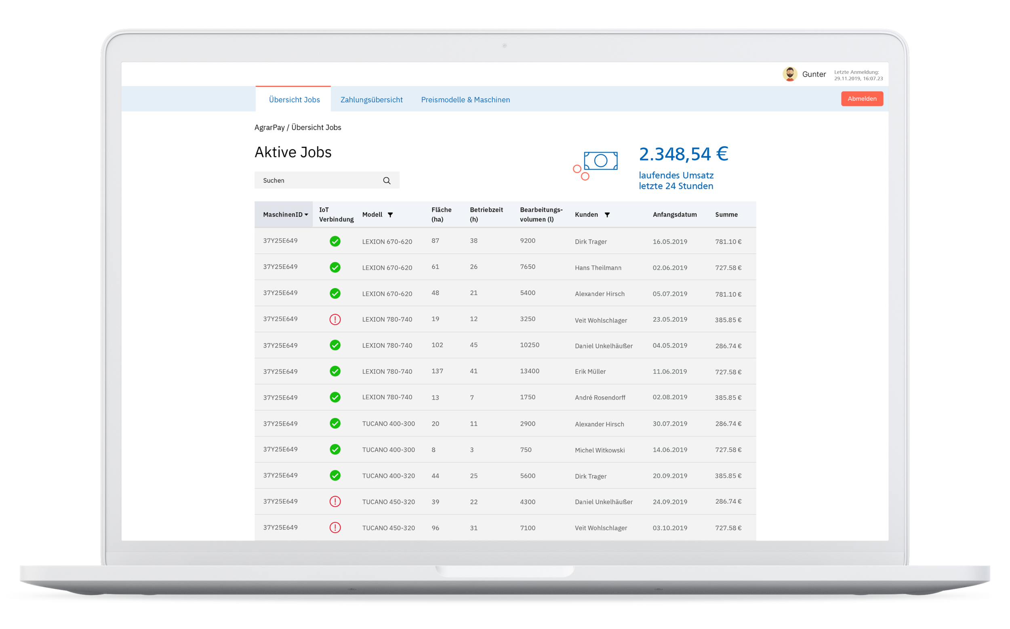Viewport: 1010px width, 629px height.
Task: Select the Übersicht Jobs tab
Action: coord(294,100)
